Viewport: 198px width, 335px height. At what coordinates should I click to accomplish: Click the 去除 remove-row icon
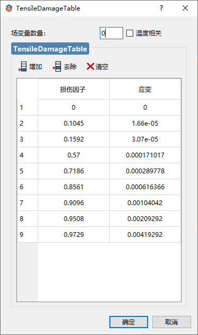click(x=57, y=66)
